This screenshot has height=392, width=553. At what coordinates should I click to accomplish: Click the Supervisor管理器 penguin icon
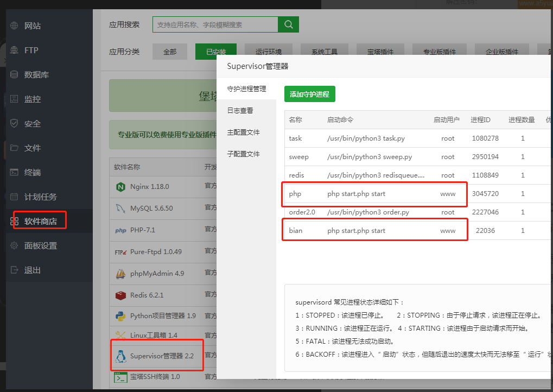(120, 356)
